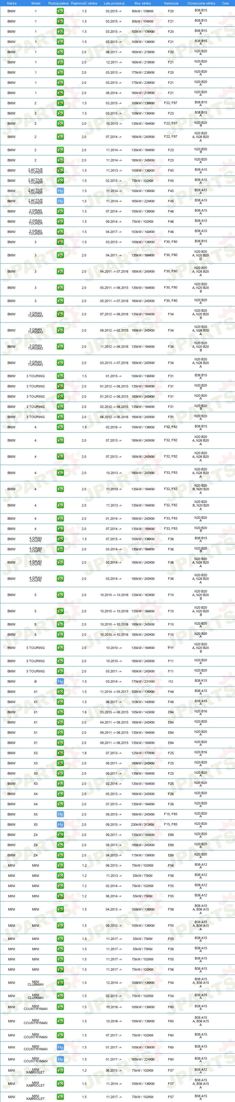Screen dimensions: 235x1102
Task: Click petrol icon in X3 125kW / 170KM row
Action: click(60, 753)
